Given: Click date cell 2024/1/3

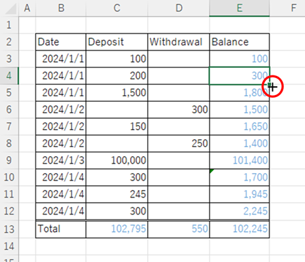Looking at the screenshot, I should (61, 160).
